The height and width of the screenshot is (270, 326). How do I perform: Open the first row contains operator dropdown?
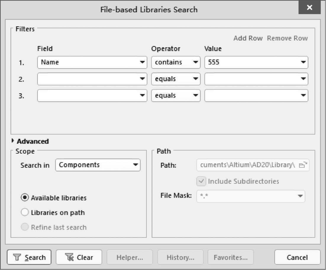(x=195, y=62)
